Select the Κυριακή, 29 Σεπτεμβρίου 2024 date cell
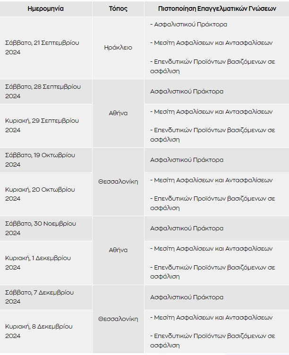This screenshot has height=355, width=289. coord(46,126)
